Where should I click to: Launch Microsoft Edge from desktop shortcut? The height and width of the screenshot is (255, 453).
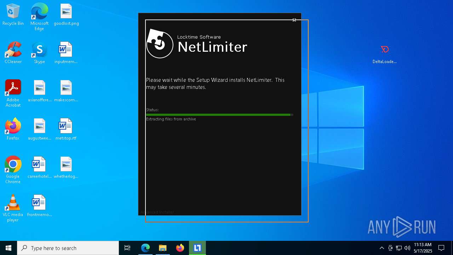pos(39,17)
